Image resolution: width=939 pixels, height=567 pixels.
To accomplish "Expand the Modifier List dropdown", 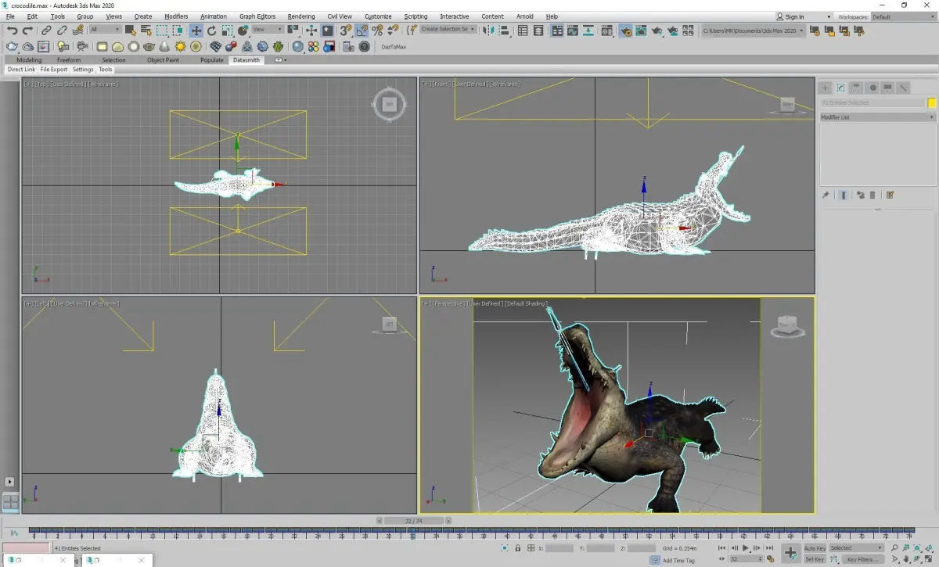I will tap(876, 117).
